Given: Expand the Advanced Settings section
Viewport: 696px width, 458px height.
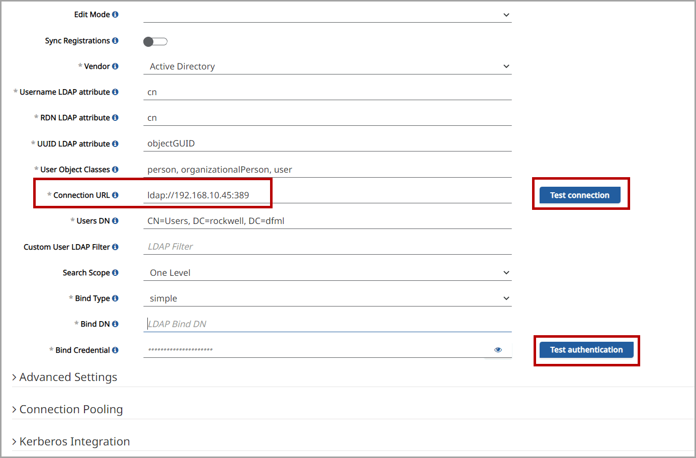Looking at the screenshot, I should coord(68,377).
